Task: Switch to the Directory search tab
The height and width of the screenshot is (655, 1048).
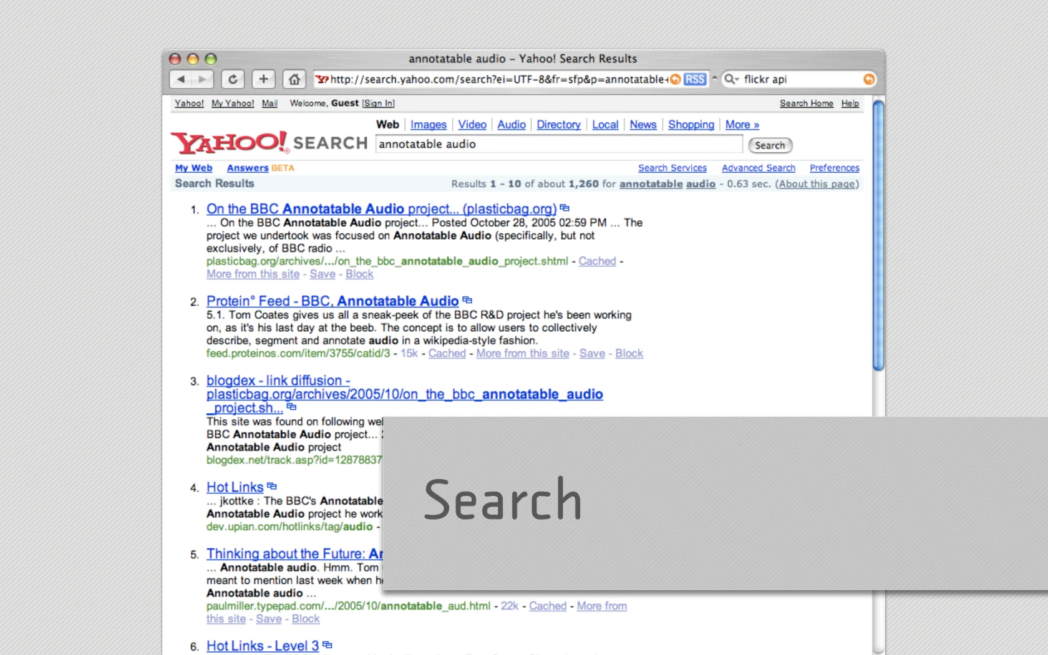Action: (x=559, y=125)
